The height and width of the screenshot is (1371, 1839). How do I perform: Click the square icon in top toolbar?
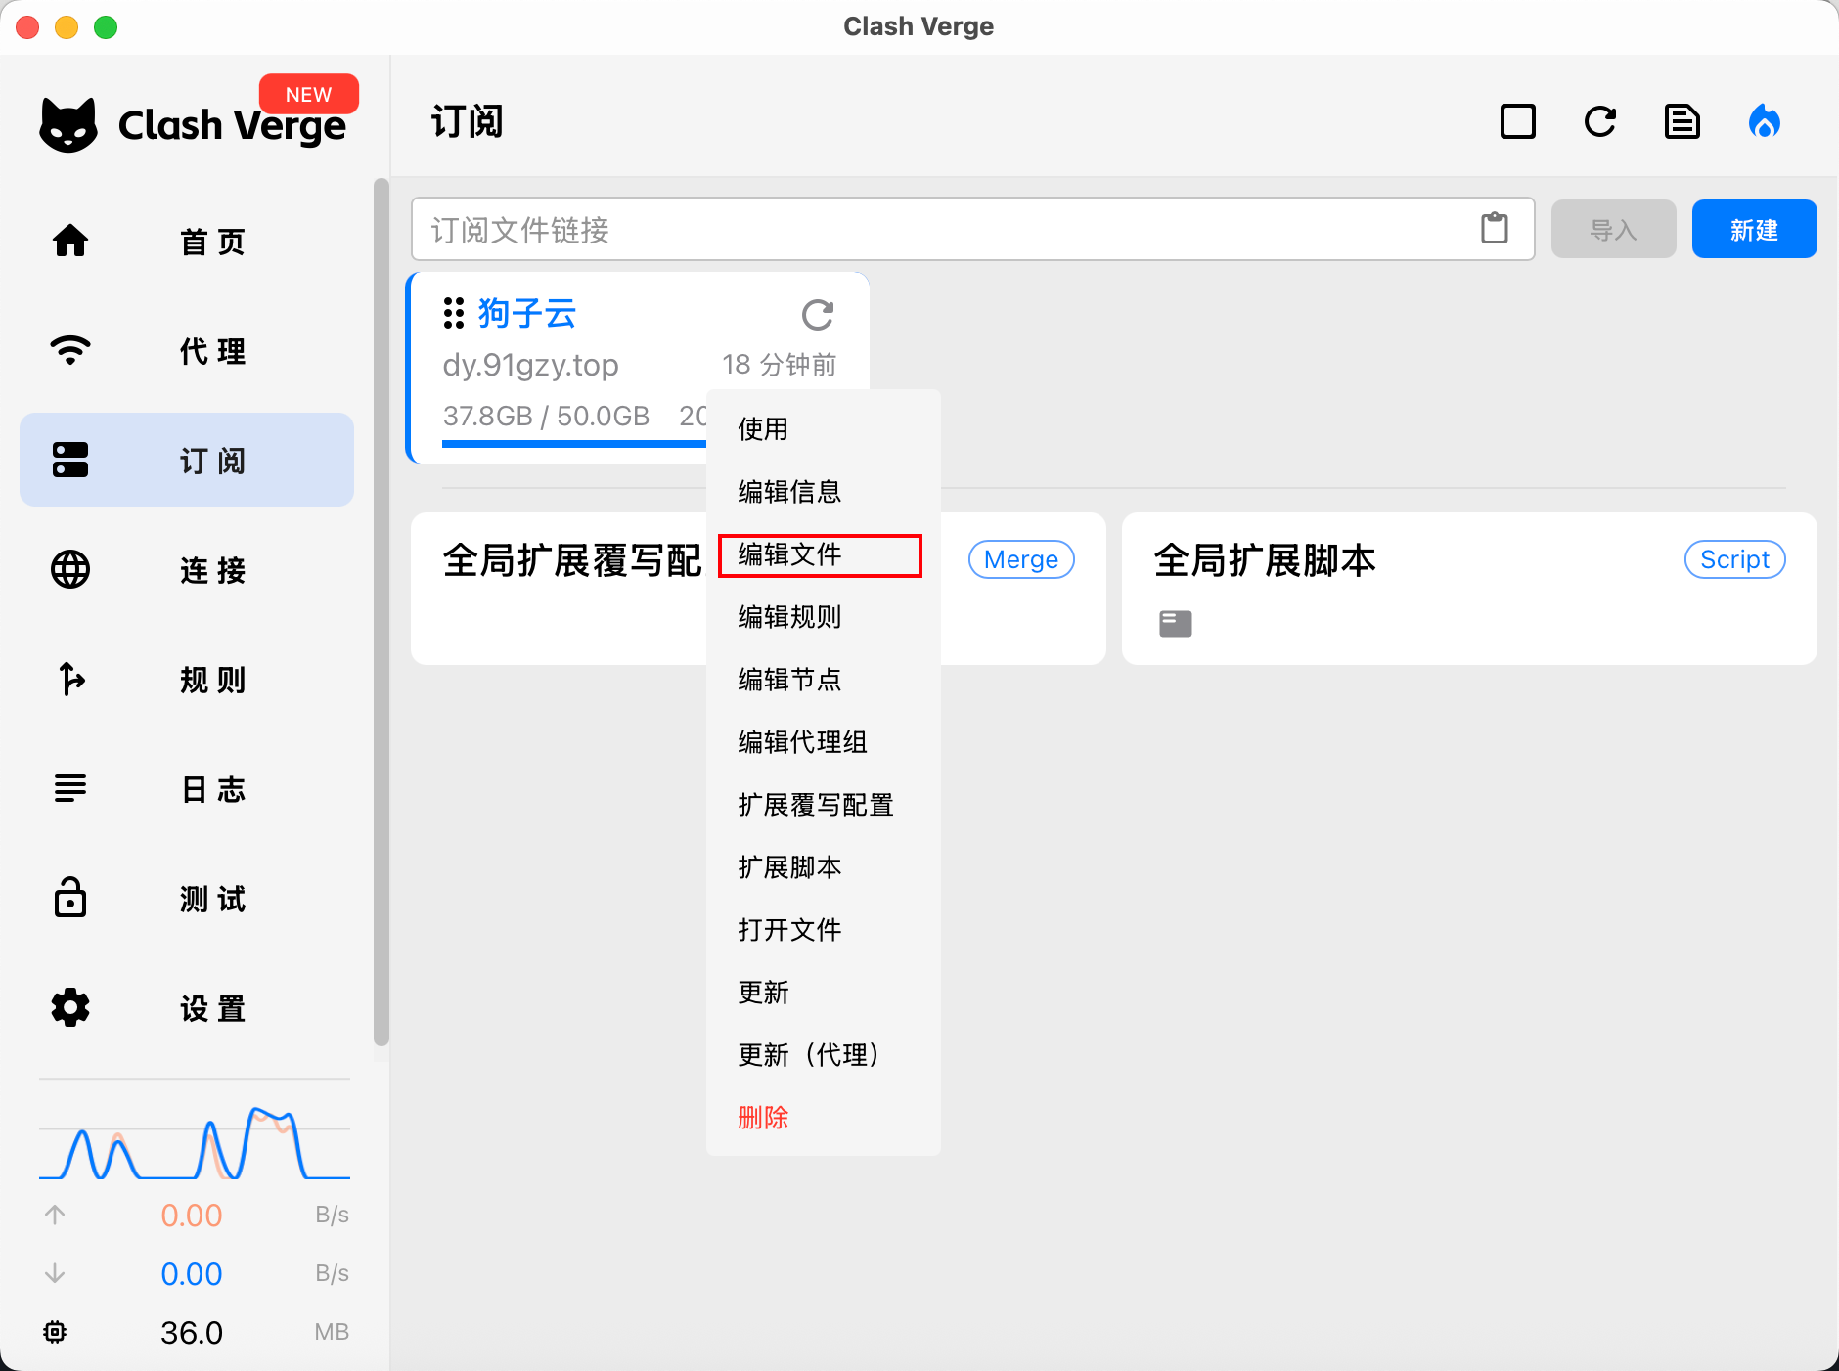point(1517,122)
